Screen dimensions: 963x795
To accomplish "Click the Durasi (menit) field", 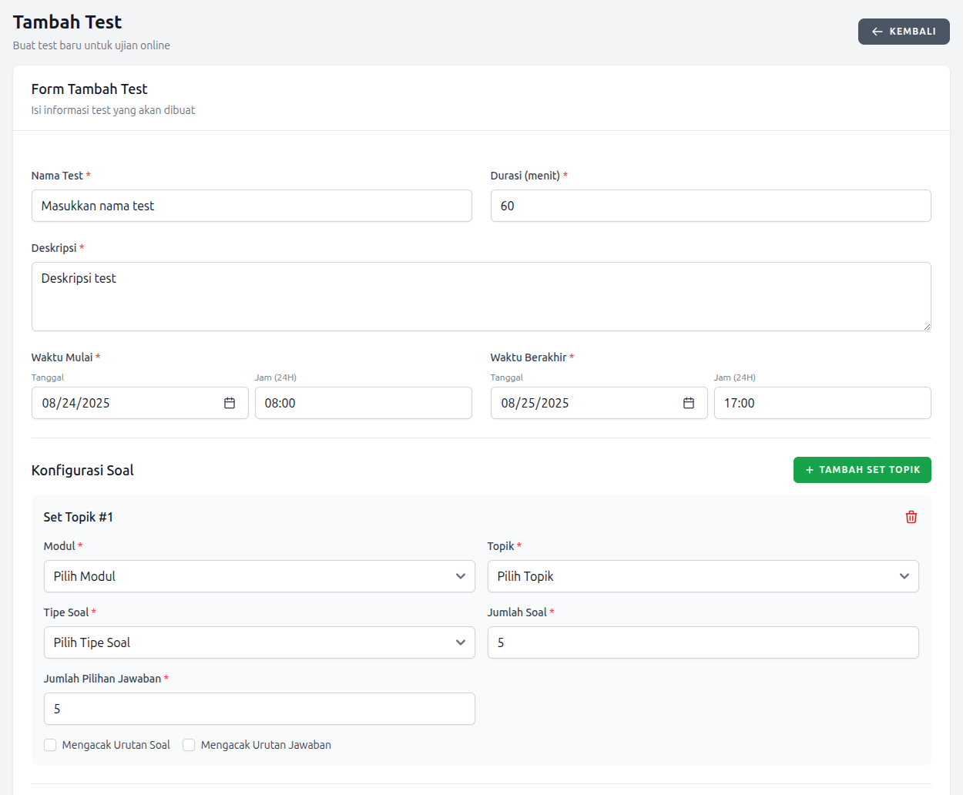I will pos(710,206).
